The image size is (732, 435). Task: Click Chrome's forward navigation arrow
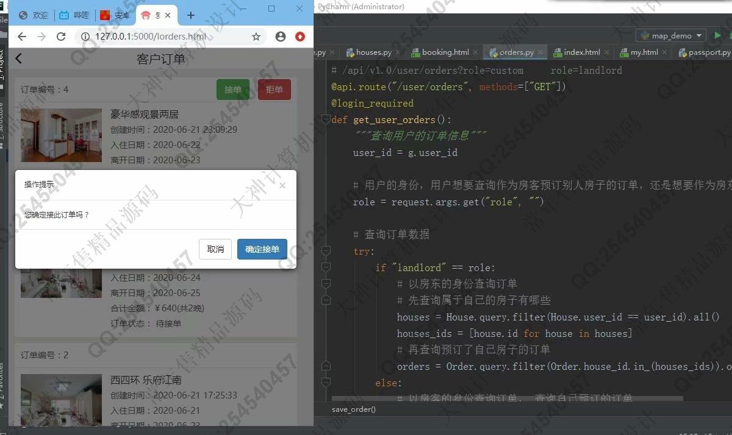pos(41,37)
